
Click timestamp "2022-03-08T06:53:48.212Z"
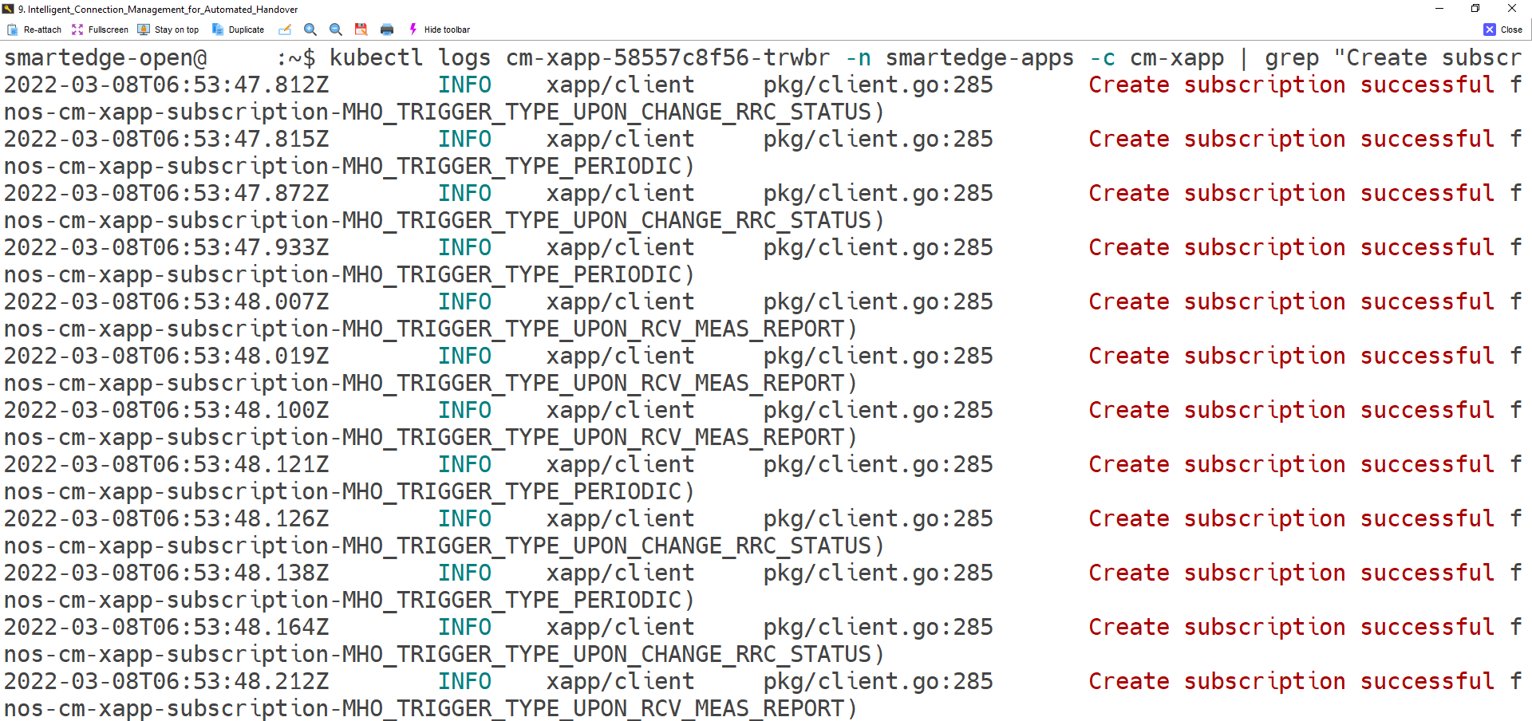[167, 682]
